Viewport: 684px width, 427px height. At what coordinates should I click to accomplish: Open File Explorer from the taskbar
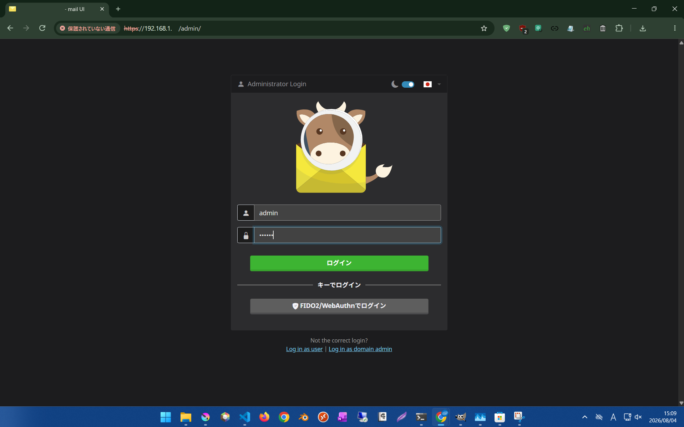click(x=186, y=417)
